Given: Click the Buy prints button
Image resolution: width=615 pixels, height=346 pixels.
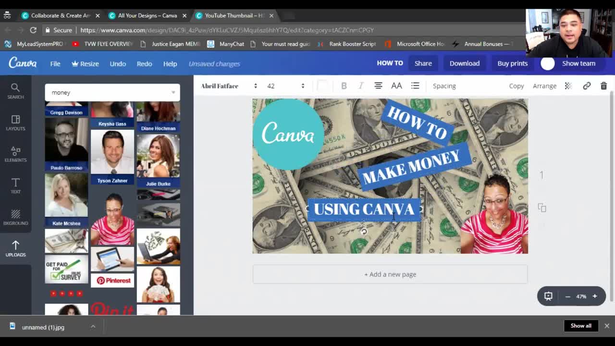Looking at the screenshot, I should 513,63.
